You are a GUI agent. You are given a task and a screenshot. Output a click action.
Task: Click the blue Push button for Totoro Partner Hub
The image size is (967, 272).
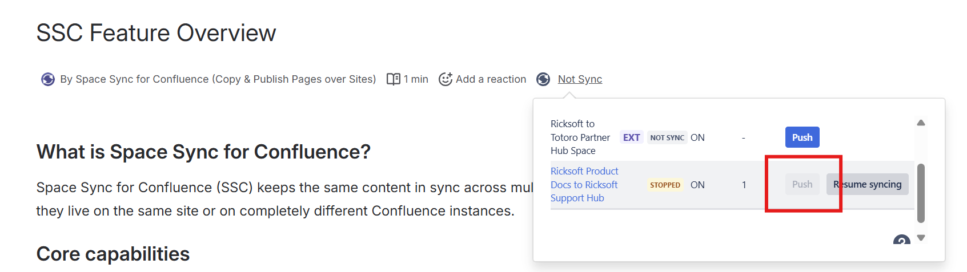(802, 137)
